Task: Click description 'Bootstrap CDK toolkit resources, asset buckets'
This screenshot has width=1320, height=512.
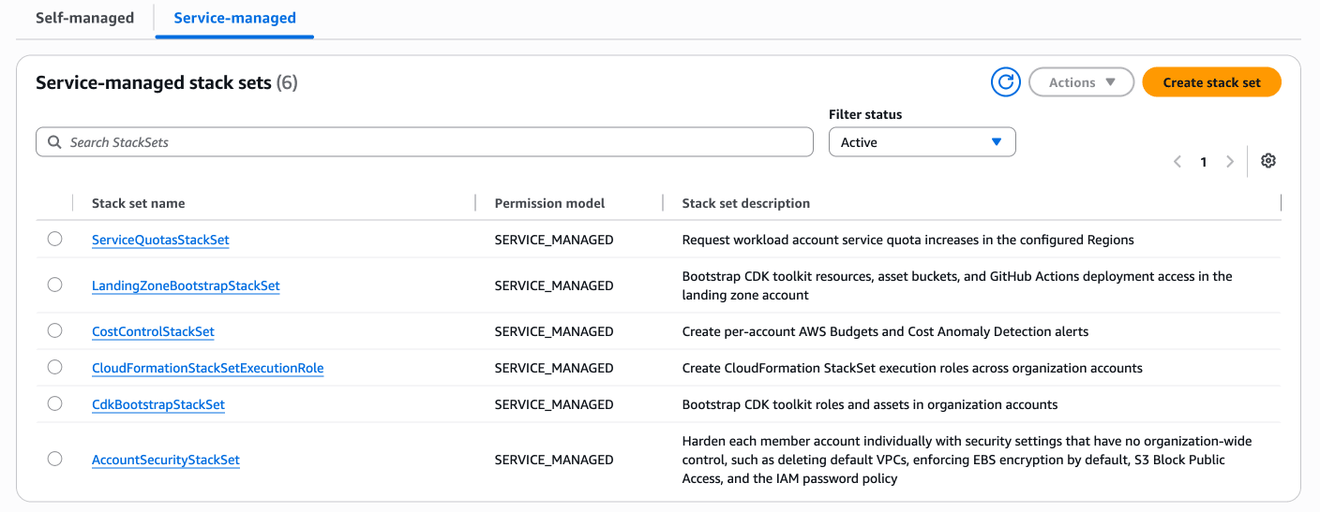Action: pyautogui.click(x=957, y=285)
